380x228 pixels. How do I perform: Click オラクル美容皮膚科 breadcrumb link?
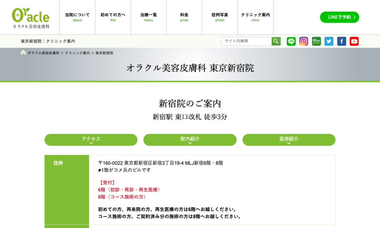(43, 53)
